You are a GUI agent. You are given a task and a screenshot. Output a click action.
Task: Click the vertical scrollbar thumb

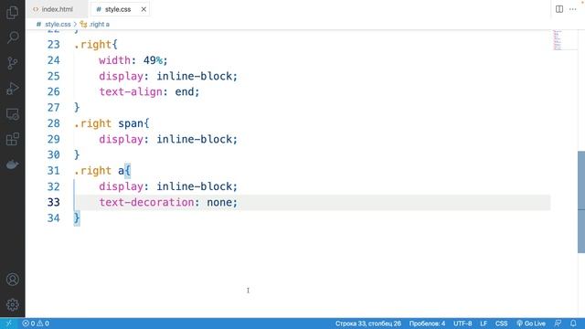tap(581, 202)
